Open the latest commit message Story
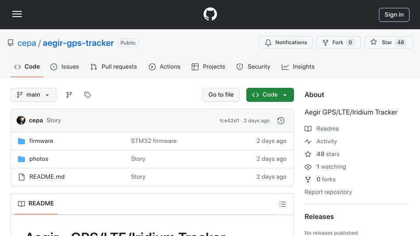The height and width of the screenshot is (236, 420). (54, 121)
